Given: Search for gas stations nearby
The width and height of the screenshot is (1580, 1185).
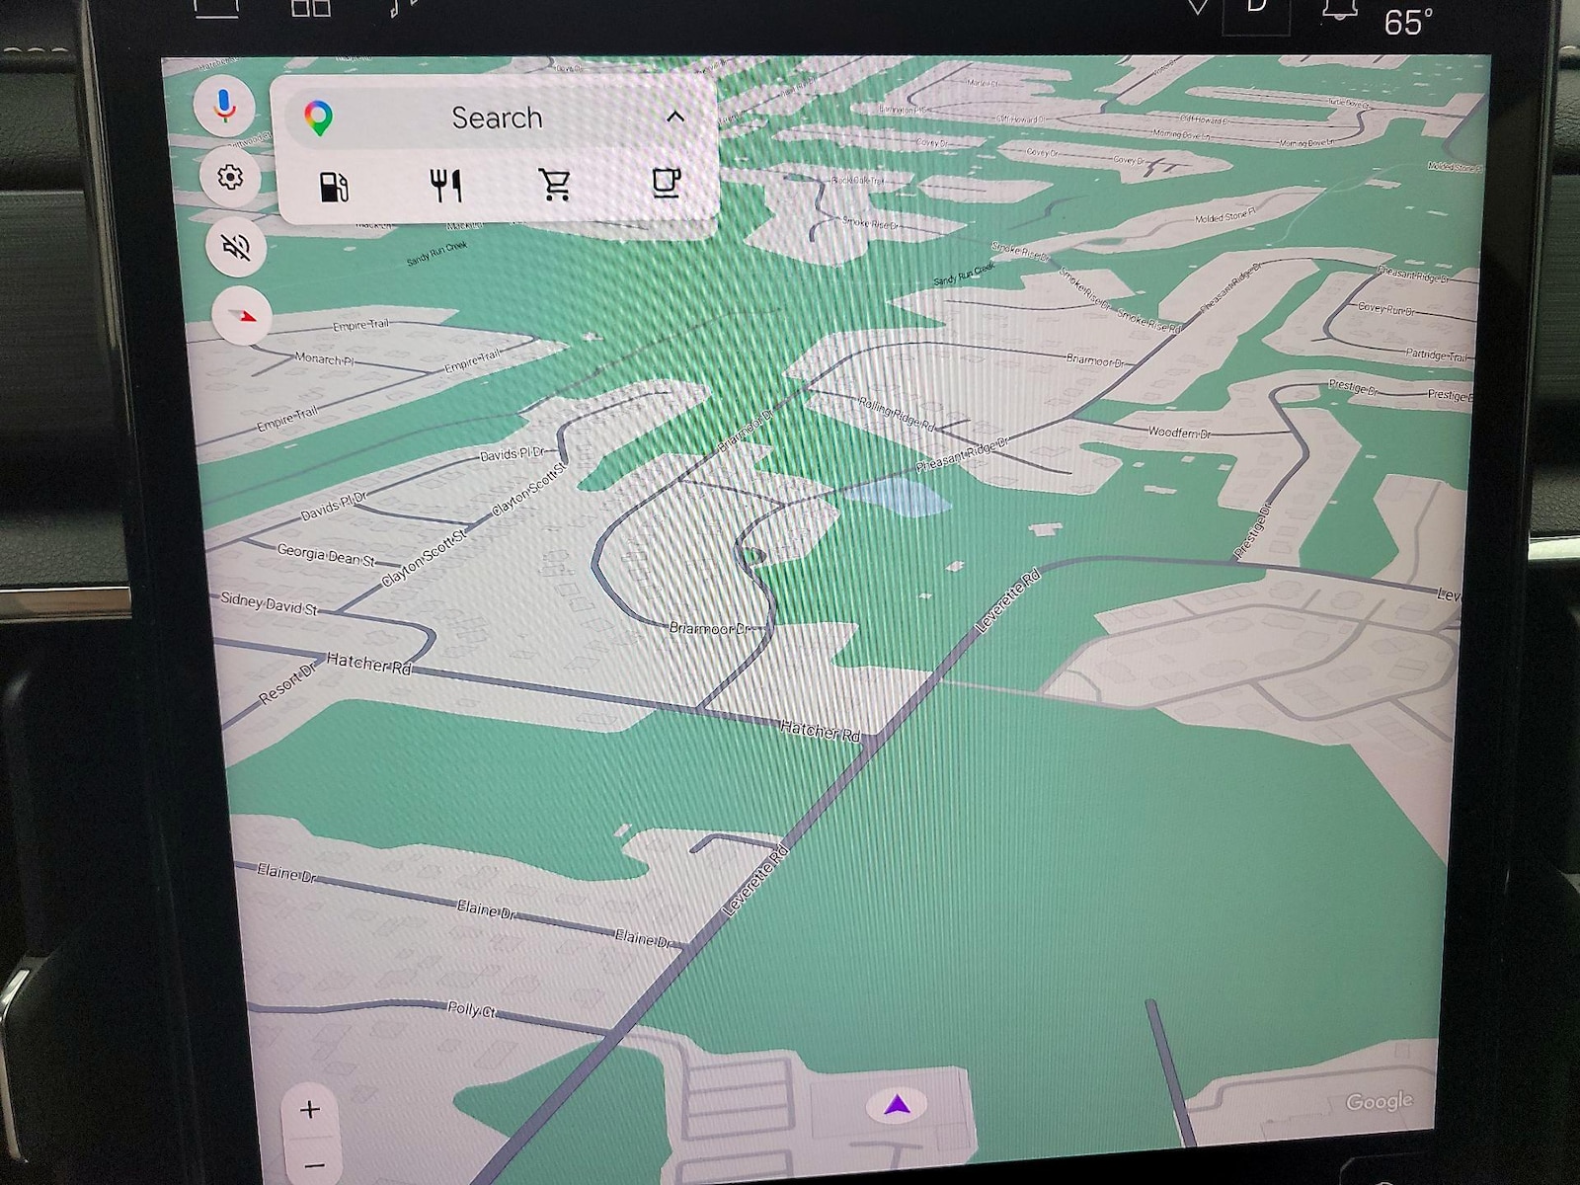Looking at the screenshot, I should pyautogui.click(x=334, y=186).
